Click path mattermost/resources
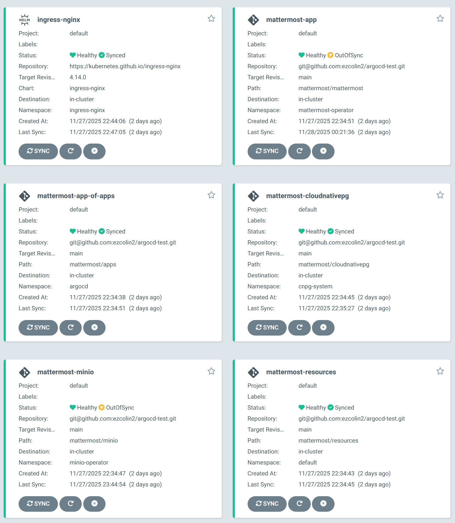 coord(328,441)
